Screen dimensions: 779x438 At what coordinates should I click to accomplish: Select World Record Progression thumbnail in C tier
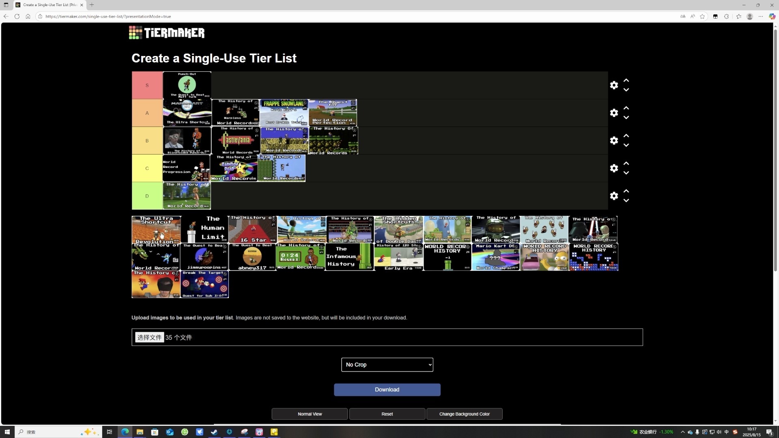[x=186, y=168]
